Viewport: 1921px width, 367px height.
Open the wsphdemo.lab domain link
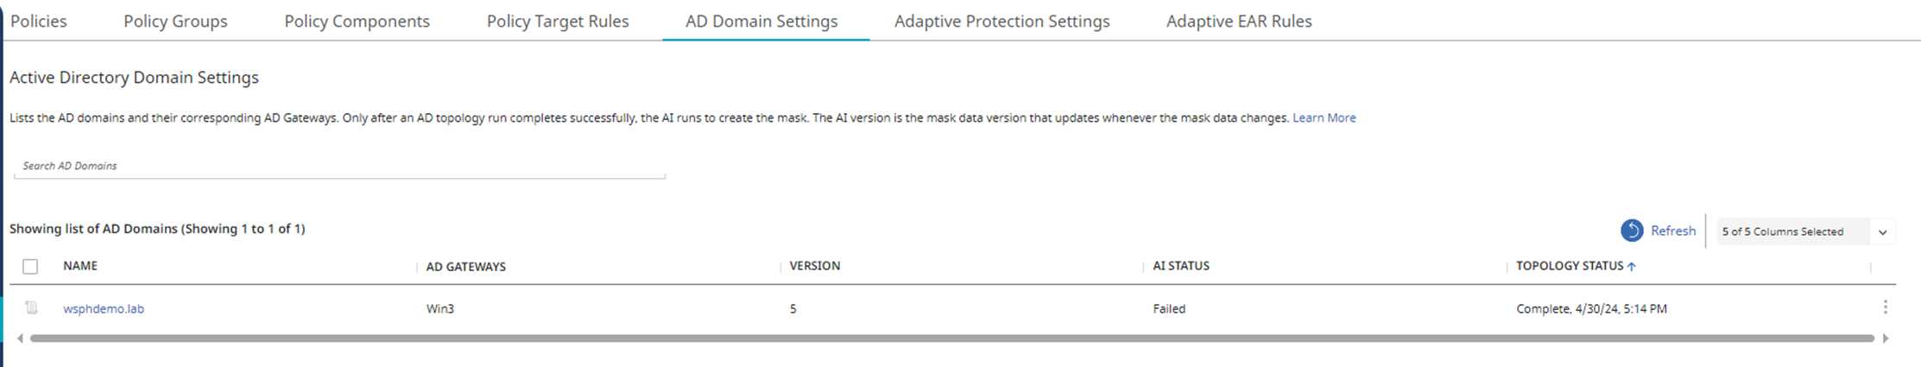104,308
